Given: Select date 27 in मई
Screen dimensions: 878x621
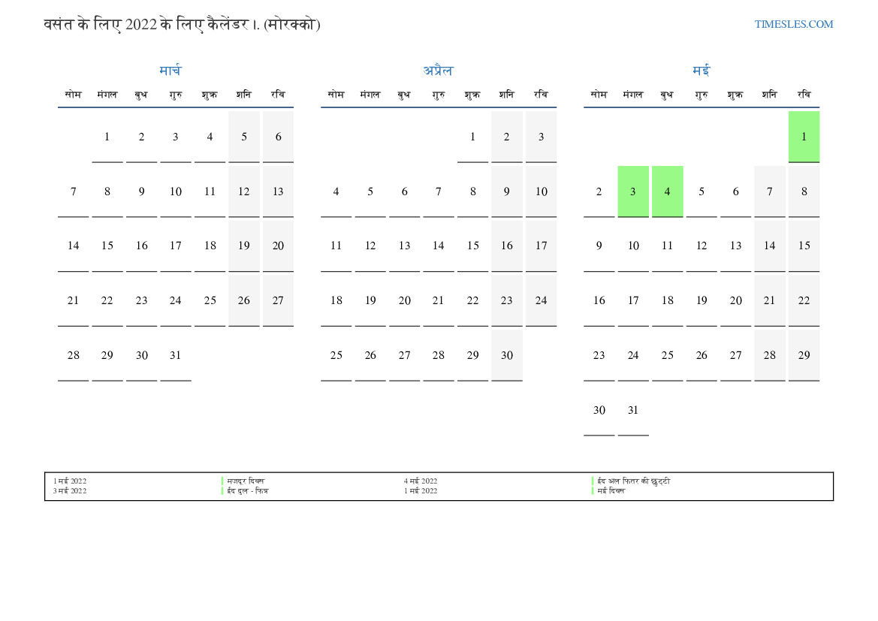Looking at the screenshot, I should point(735,355).
